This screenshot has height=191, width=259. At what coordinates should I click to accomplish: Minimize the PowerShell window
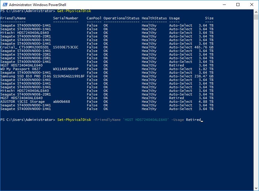pyautogui.click(x=224, y=5)
